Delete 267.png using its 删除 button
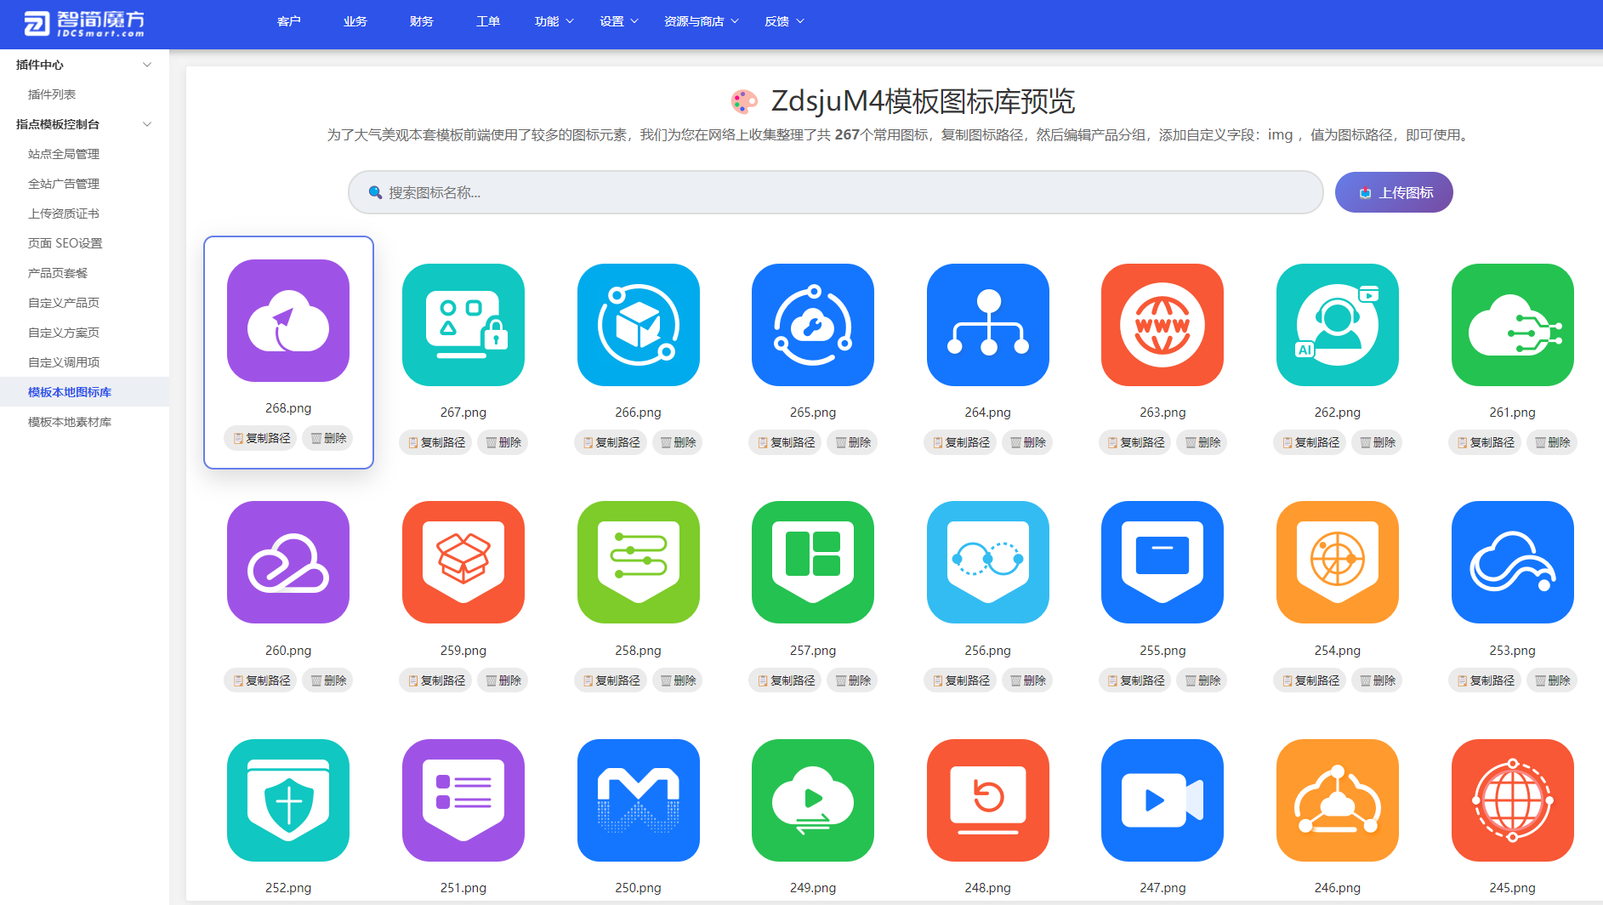The image size is (1603, 905). point(503,442)
